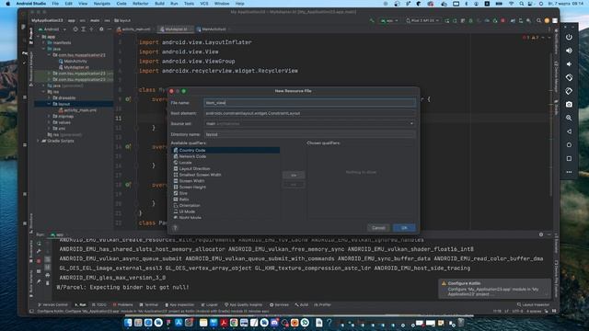This screenshot has width=589, height=331.
Task: Open the Android project view dropdown
Action: (52, 29)
